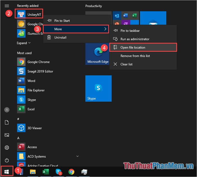
Task: Expand the hamburger menu in Start
Action: 7,6
